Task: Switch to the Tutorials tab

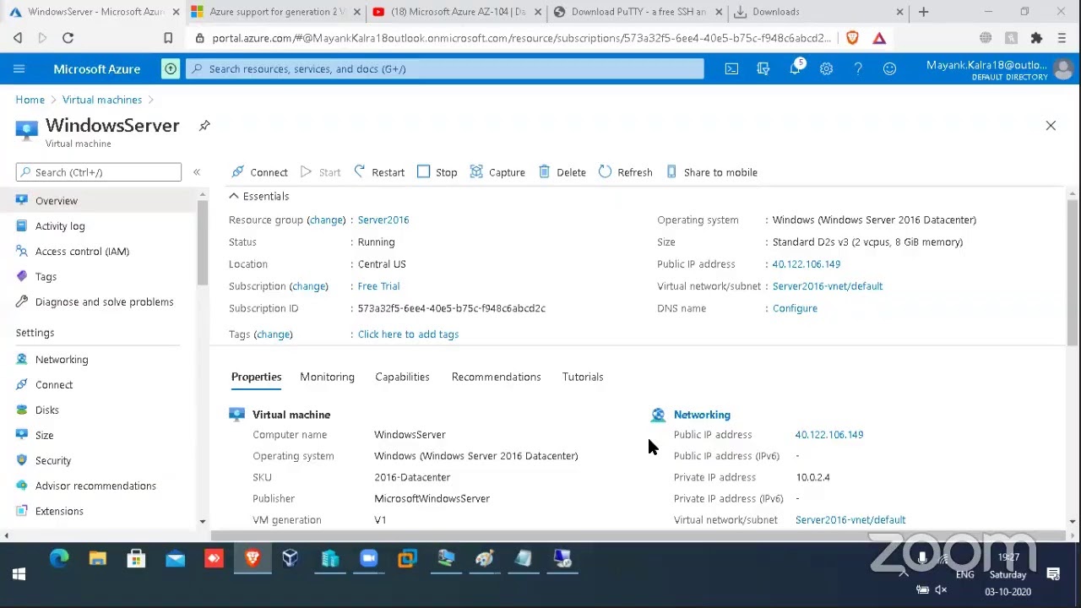Action: (583, 377)
